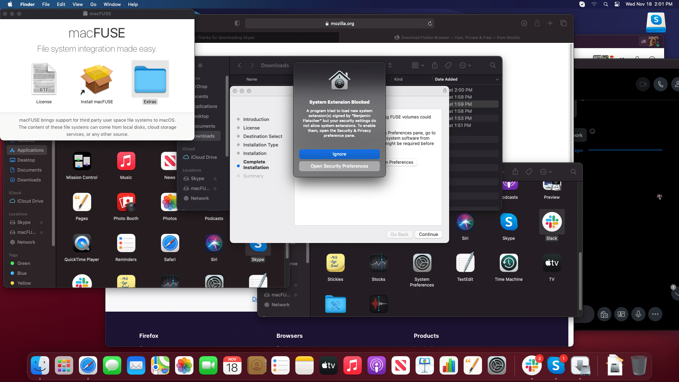Click the Green tag in sidebar
Screen dimensions: 679x382
click(24, 264)
